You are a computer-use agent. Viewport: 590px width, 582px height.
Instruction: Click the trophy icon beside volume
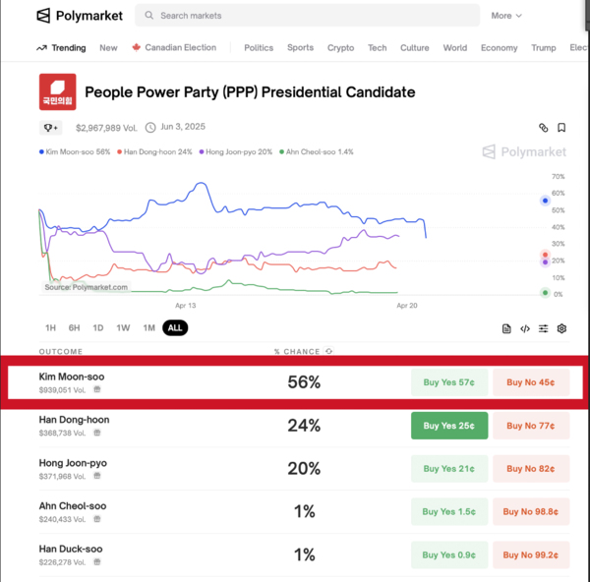[50, 127]
